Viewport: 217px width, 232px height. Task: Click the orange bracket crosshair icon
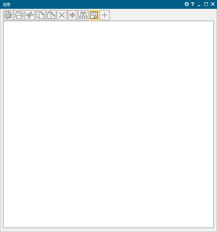(x=73, y=15)
